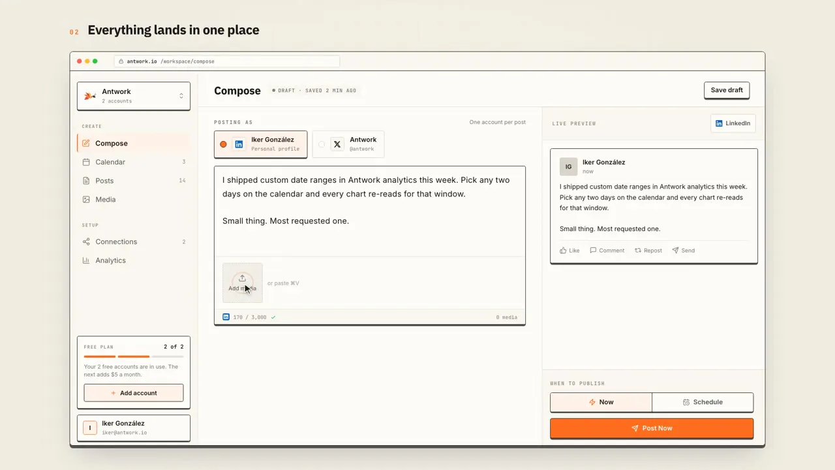Open Connections in the Setup section
Screen dimensions: 835x470
click(133, 242)
